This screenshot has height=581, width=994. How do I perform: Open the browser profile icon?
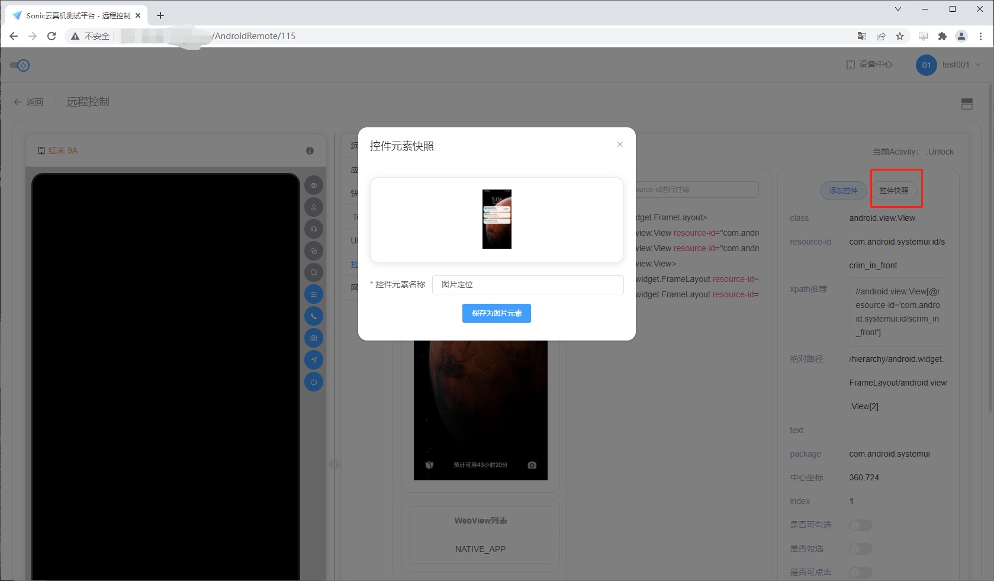(961, 36)
